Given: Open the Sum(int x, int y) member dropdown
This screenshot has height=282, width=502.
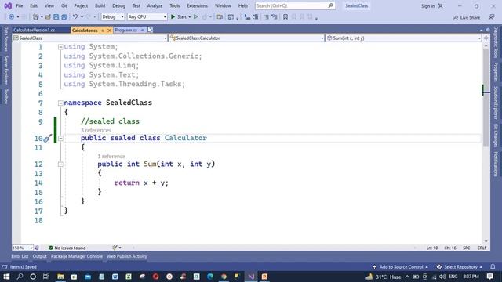Looking at the screenshot, I should (404, 38).
